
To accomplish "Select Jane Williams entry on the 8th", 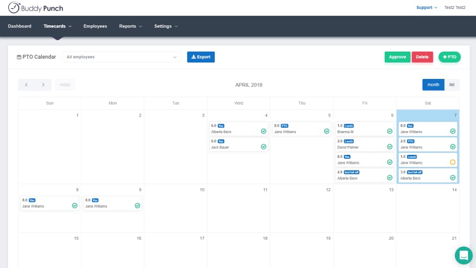I will (x=50, y=203).
